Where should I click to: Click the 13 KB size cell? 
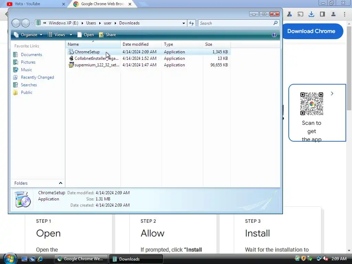pyautogui.click(x=223, y=58)
